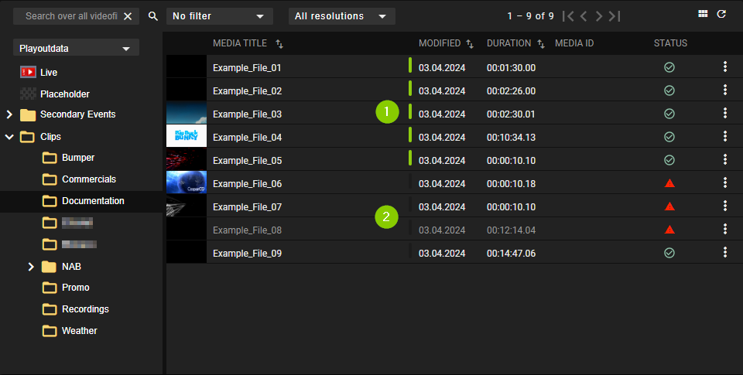Go to last page of results

(x=615, y=16)
